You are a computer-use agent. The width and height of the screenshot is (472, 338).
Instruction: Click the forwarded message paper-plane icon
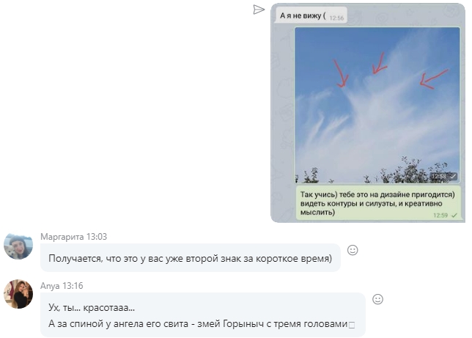(259, 10)
